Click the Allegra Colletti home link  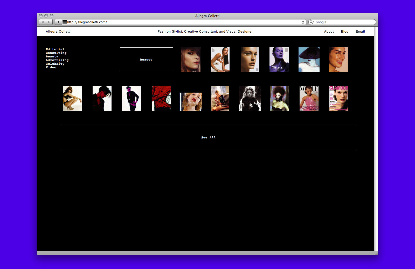click(58, 32)
